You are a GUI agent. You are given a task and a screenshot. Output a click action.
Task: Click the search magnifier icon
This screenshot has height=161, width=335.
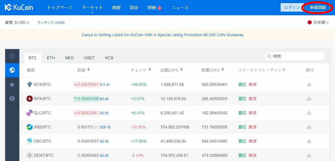[x=269, y=56]
